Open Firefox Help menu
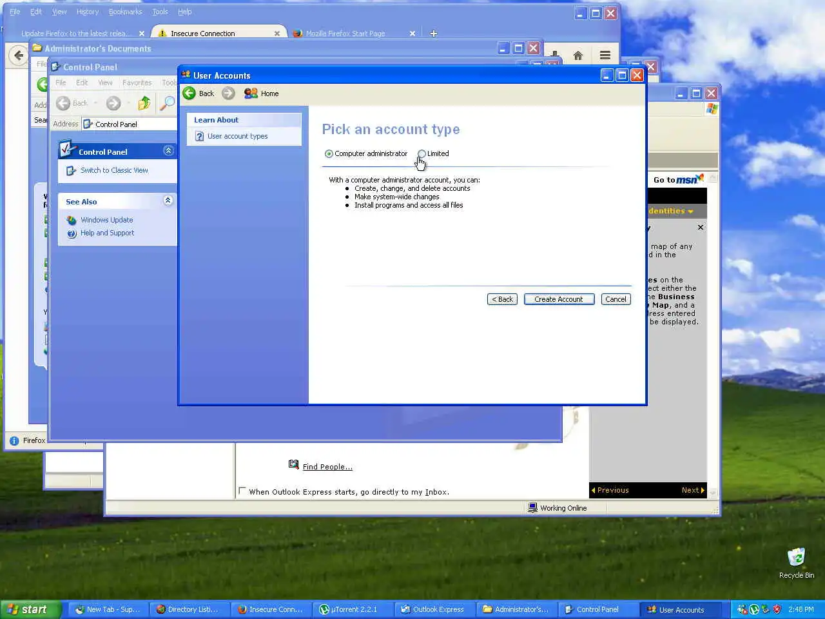825x619 pixels. (185, 12)
